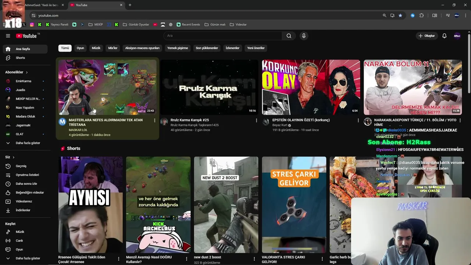Open the notifications bell
This screenshot has width=471, height=265.
click(x=444, y=36)
